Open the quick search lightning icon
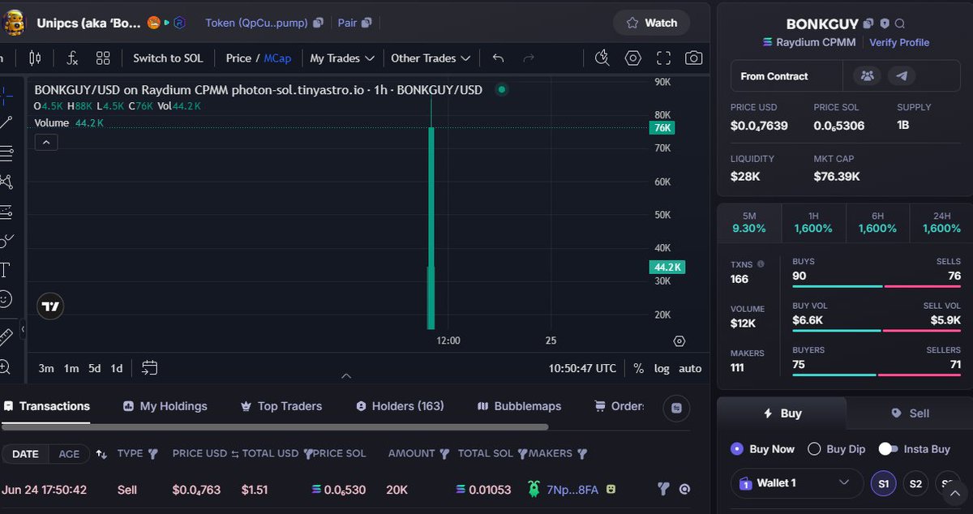973x514 pixels. click(602, 58)
